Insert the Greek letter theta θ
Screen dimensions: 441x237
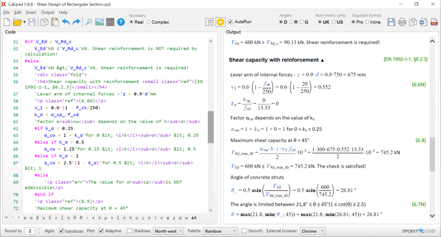[x=74, y=218]
